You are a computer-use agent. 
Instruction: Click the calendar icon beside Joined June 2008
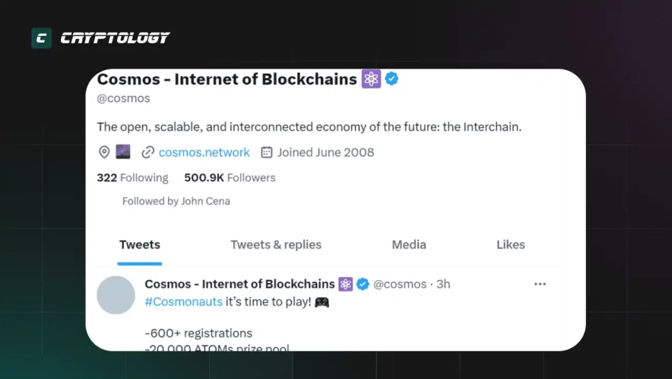click(x=267, y=152)
